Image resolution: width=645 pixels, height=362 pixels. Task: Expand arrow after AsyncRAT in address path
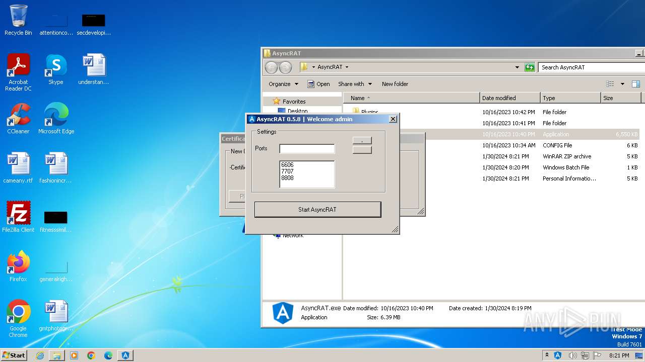coord(347,67)
